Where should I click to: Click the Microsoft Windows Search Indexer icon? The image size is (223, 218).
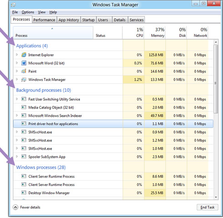24,115
